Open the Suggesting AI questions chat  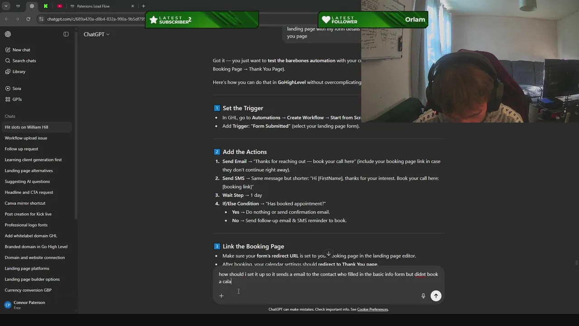coord(36,182)
